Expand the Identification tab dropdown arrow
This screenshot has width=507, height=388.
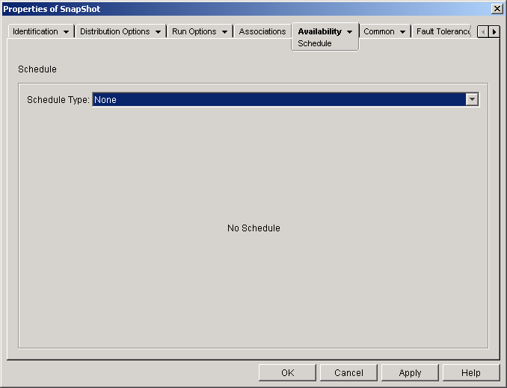pyautogui.click(x=66, y=32)
